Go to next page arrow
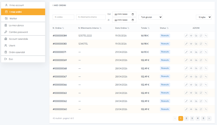Viewport: 217px width, 125px height. tap(209, 118)
